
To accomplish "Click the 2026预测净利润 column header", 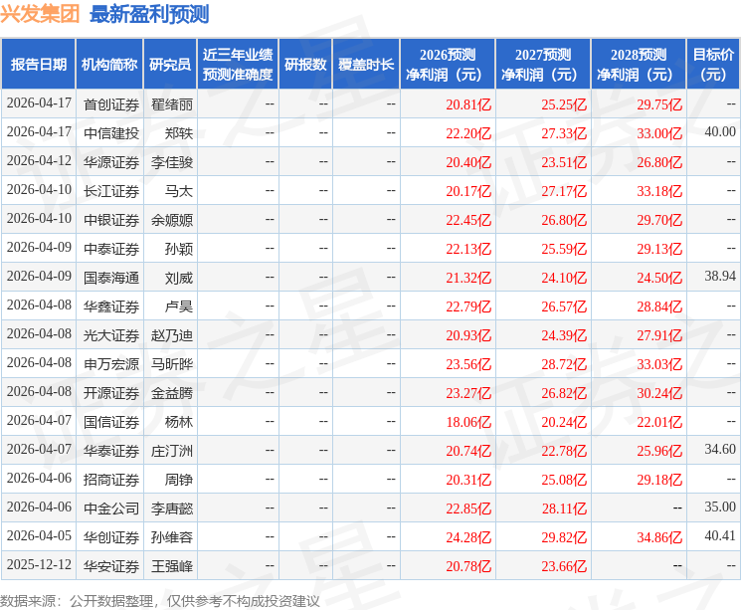I will point(448,64).
